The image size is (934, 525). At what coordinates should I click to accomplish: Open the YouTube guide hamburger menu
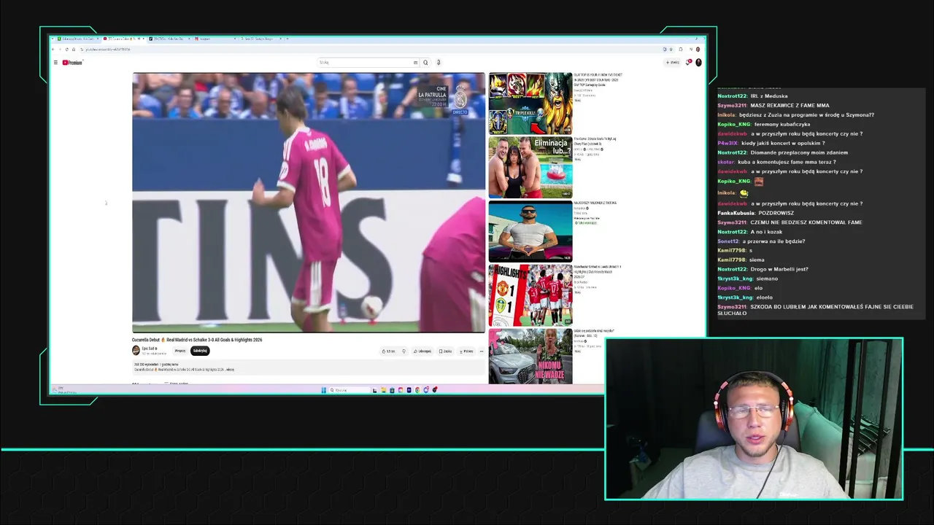55,63
